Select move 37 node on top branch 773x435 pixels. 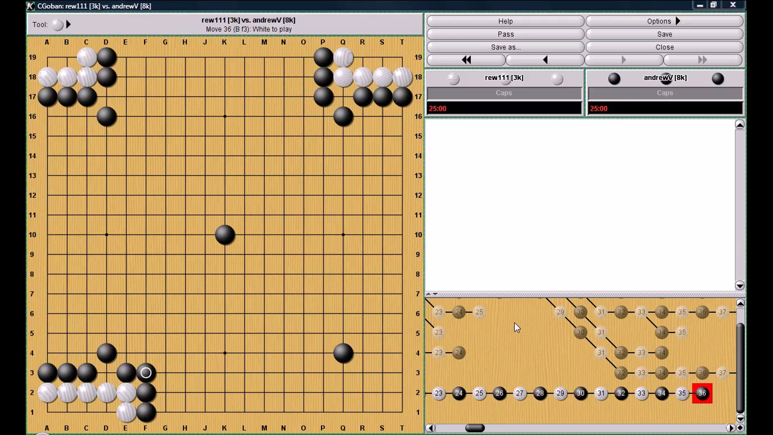tap(722, 312)
